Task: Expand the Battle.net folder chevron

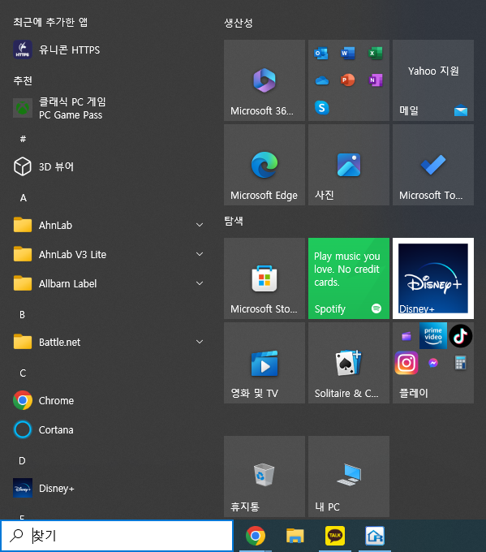Action: coord(200,342)
